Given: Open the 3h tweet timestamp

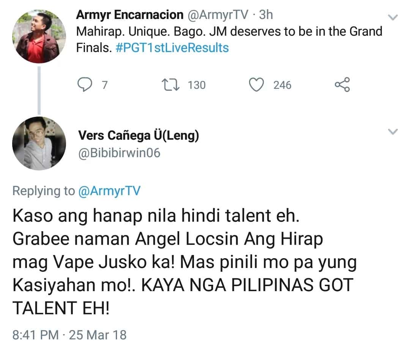Looking at the screenshot, I should click(x=266, y=15).
